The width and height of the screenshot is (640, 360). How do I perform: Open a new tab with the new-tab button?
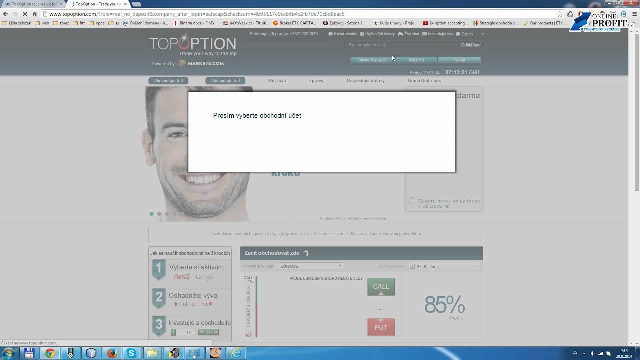(x=136, y=4)
